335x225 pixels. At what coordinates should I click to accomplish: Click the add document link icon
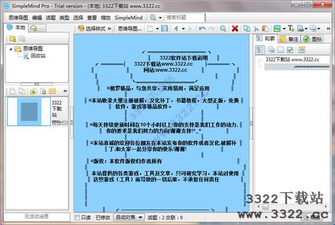300,28
